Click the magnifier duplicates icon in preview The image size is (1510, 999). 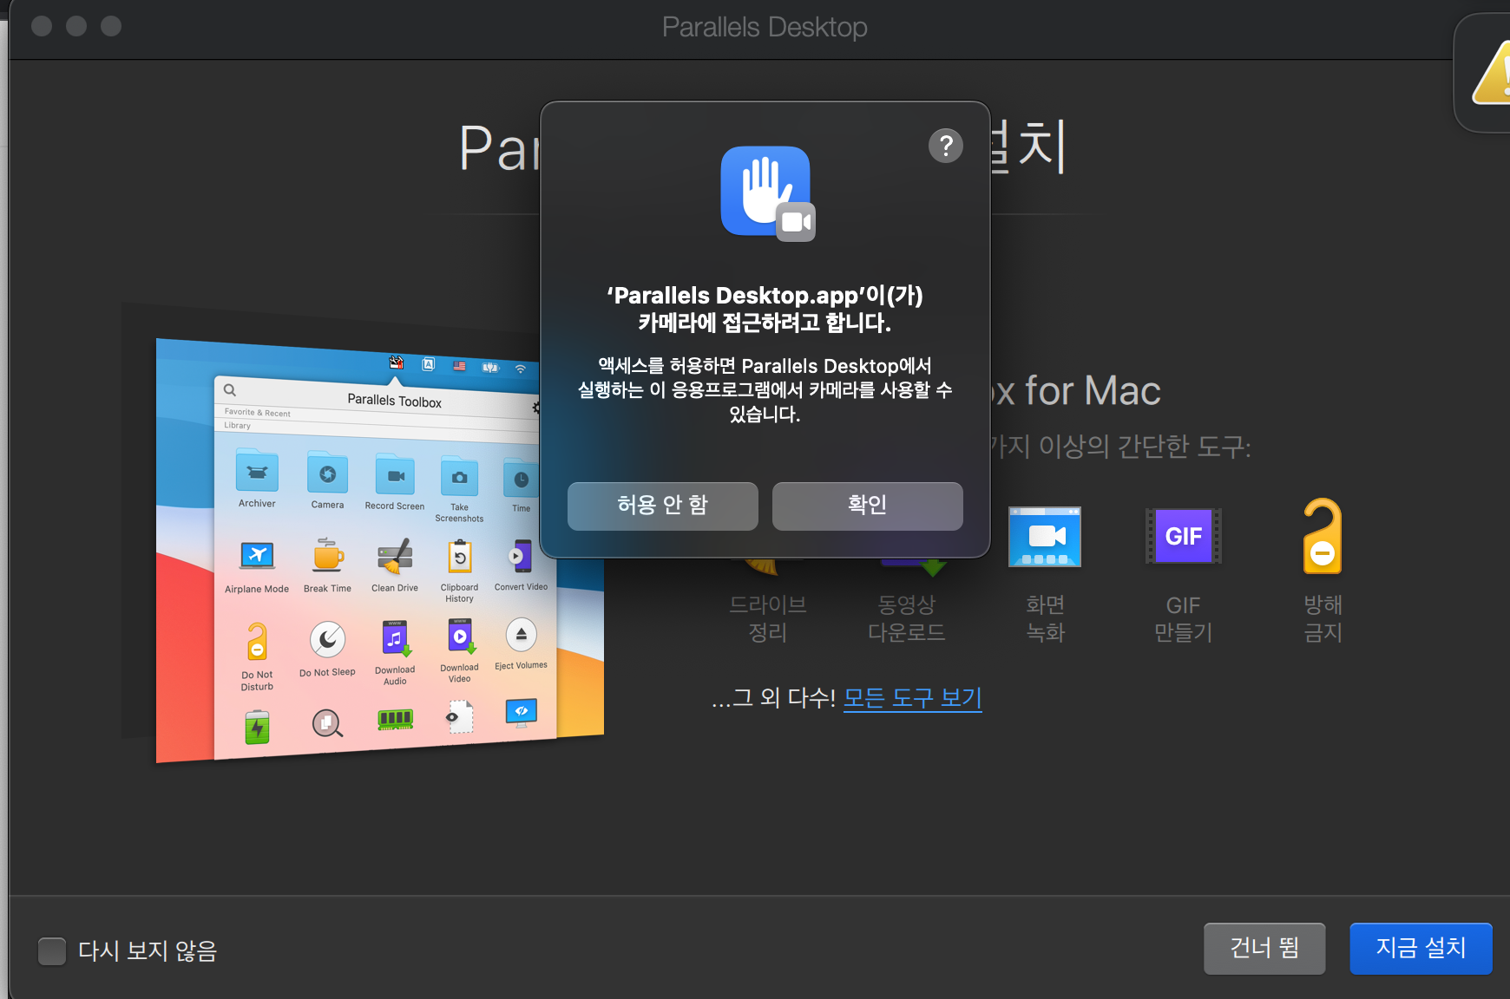[327, 722]
